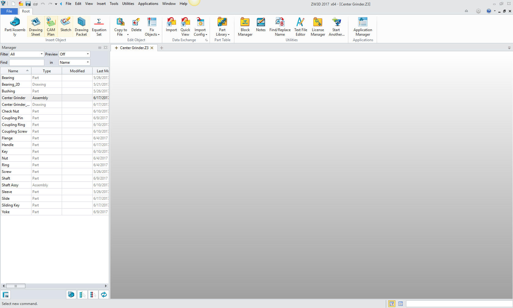Expand the Data Exchange group launcher
The height and width of the screenshot is (308, 513).
[x=206, y=40]
